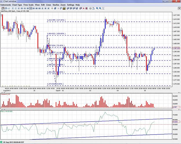Open the Instruments menu

(x=6, y=5)
